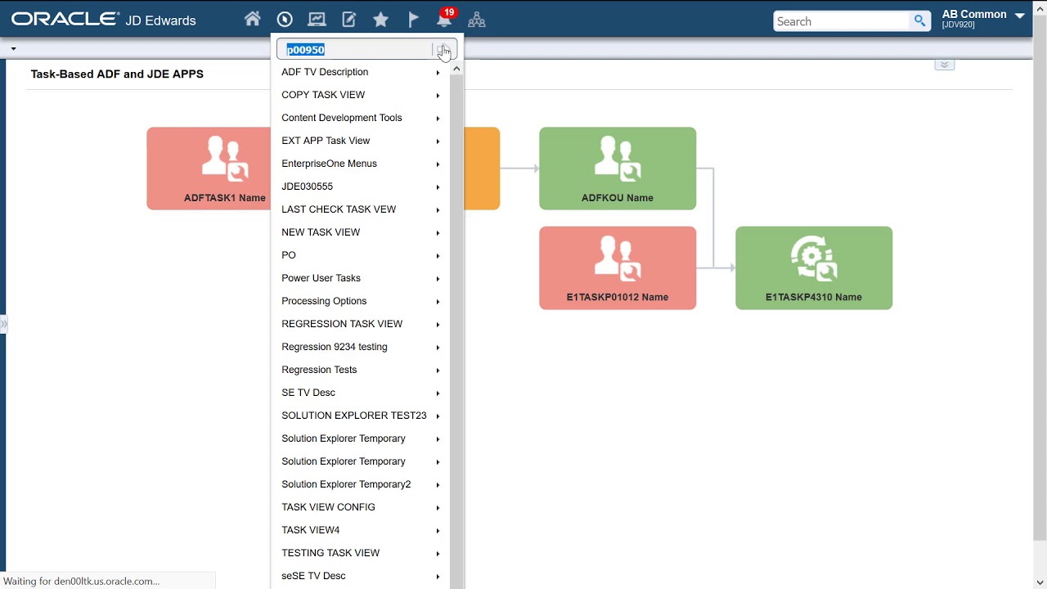Open the small dropdown arrow below Oracle logo
This screenshot has height=589, width=1047.
13,49
